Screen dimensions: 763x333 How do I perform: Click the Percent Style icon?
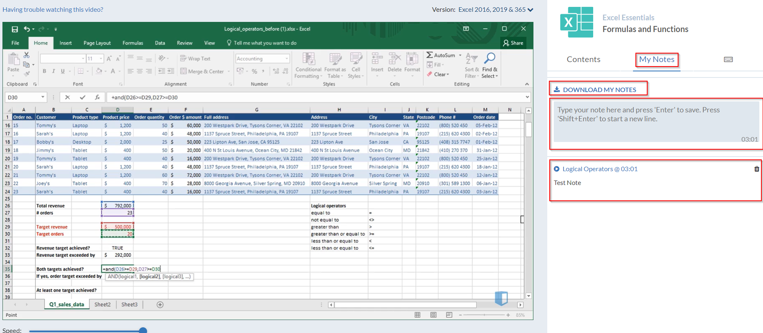(x=254, y=71)
